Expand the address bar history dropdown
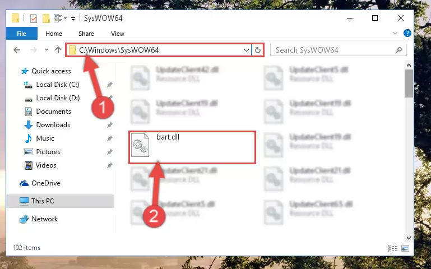Screen dimensions: 431x269 tap(246, 50)
